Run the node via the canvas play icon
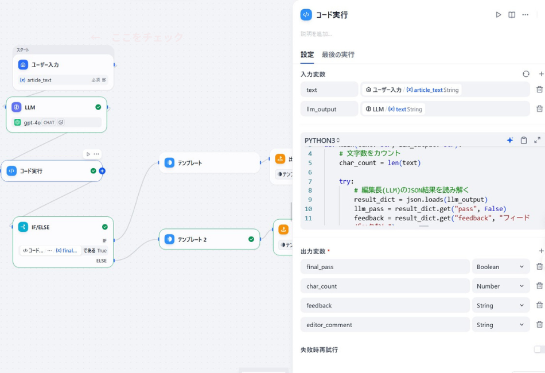 87,154
